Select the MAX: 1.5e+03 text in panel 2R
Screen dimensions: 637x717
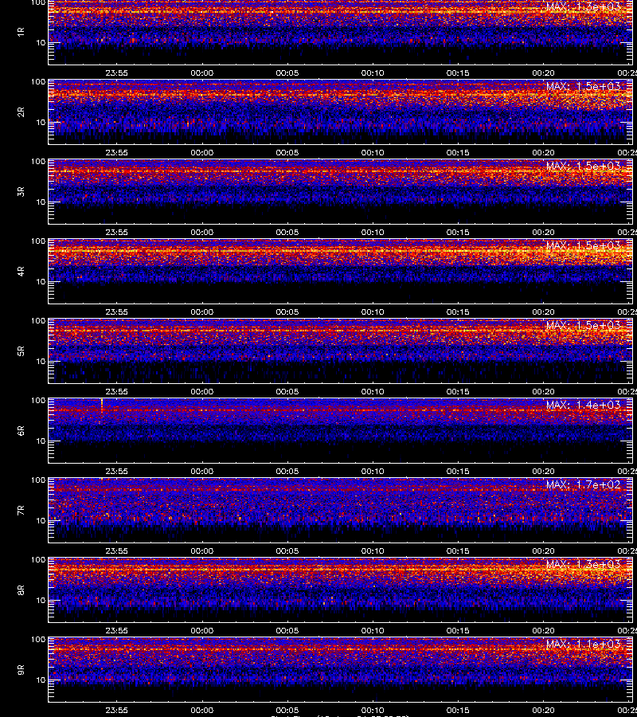coord(584,86)
